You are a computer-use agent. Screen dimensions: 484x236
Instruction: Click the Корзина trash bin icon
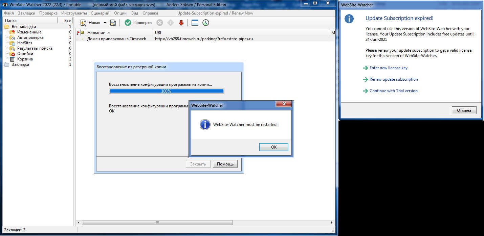(x=12, y=59)
